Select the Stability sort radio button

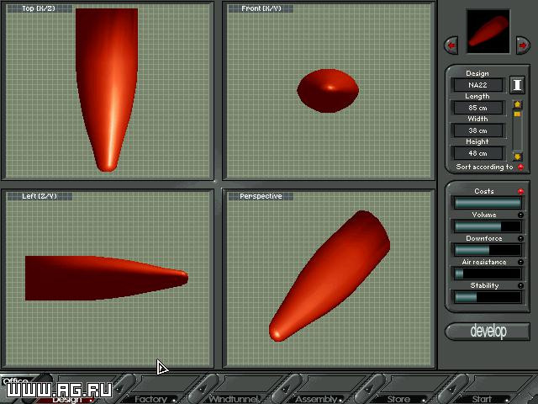[520, 285]
